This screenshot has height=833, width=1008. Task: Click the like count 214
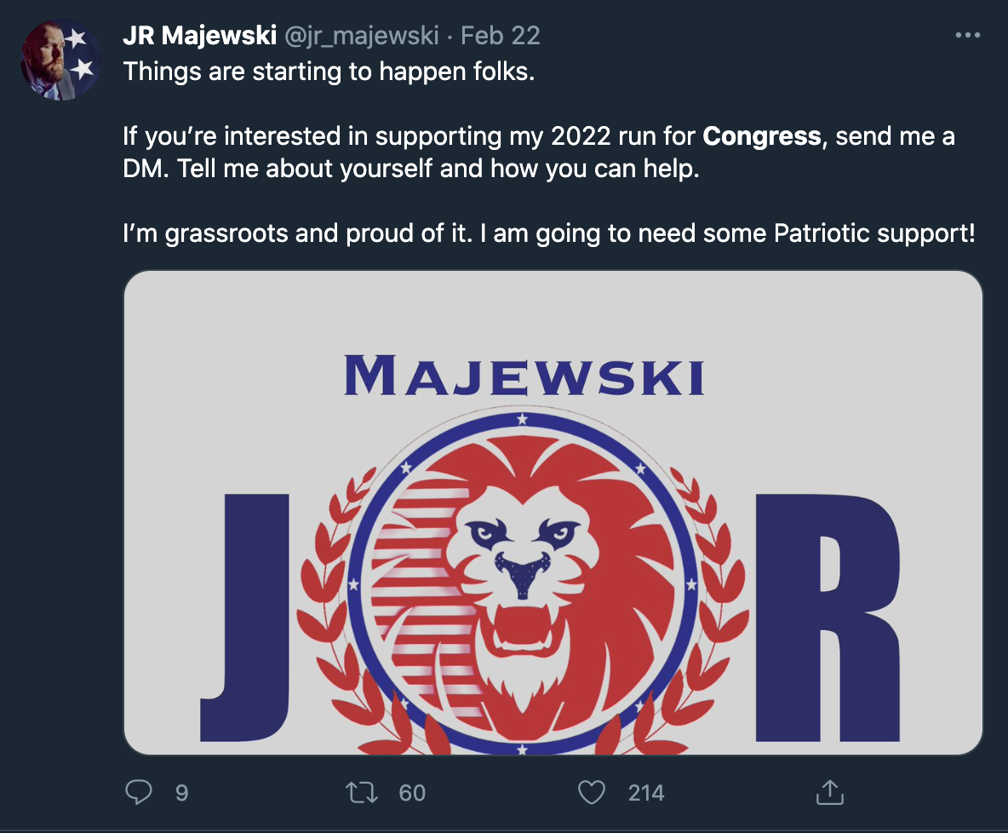coord(646,793)
